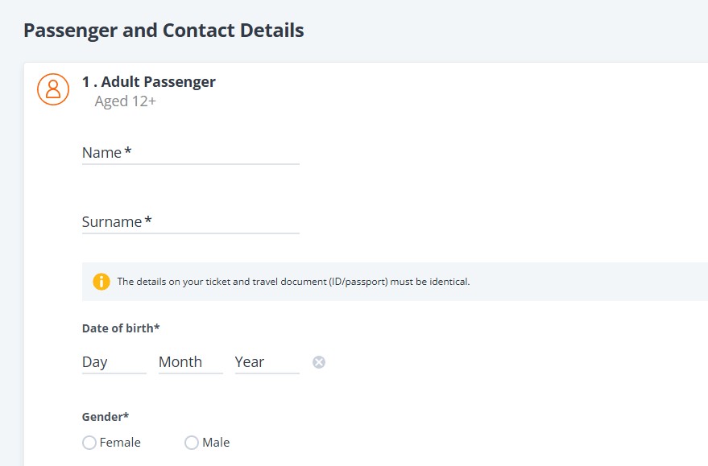Click the Date of birth label
708x466 pixels.
tap(121, 328)
